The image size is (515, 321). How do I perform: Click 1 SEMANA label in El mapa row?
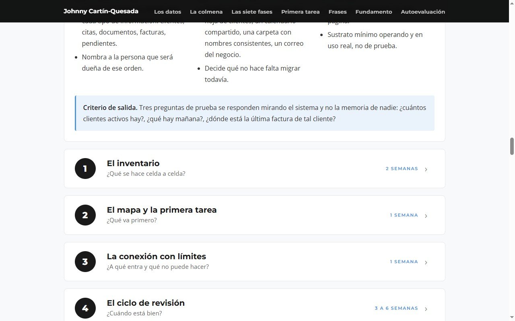[x=404, y=215]
